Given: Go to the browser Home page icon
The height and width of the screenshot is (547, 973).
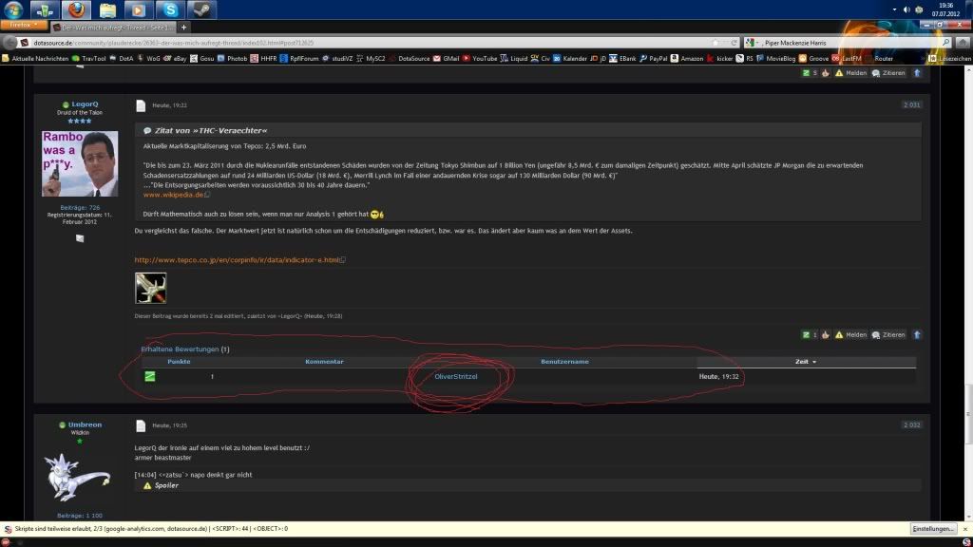Looking at the screenshot, I should [963, 43].
